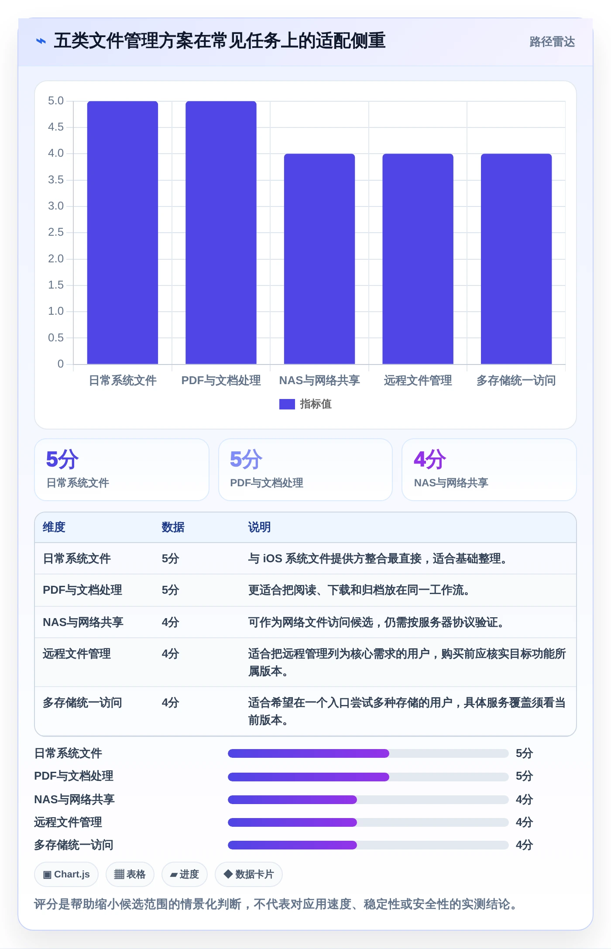Screen dimensions: 611x949
Task: Click the 数据卡片 tag chip
Action: pyautogui.click(x=249, y=874)
